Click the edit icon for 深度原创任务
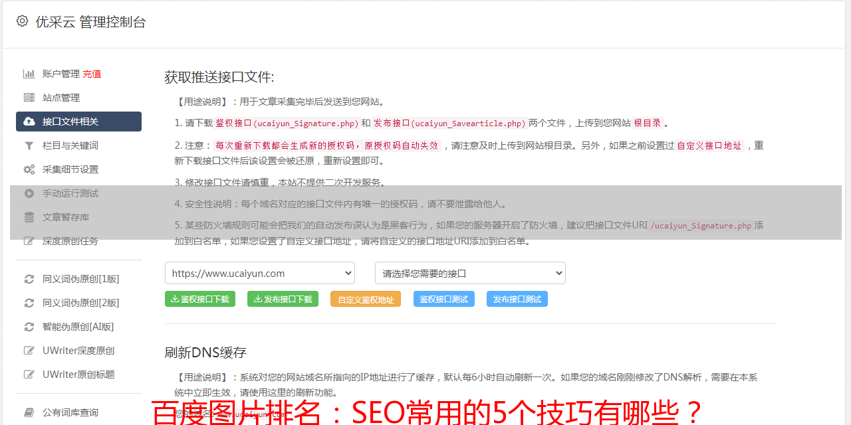Screen dimensions: 851x425 (x=29, y=241)
